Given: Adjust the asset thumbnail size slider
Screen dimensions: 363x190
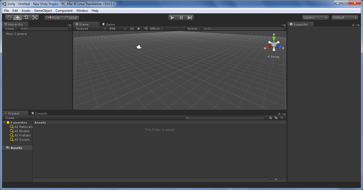Looking at the screenshot, I should click(x=276, y=180).
